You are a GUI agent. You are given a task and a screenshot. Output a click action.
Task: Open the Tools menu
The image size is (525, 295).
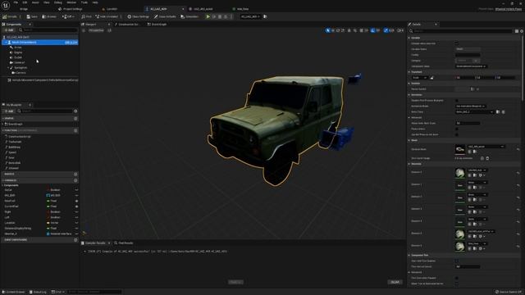point(84,2)
